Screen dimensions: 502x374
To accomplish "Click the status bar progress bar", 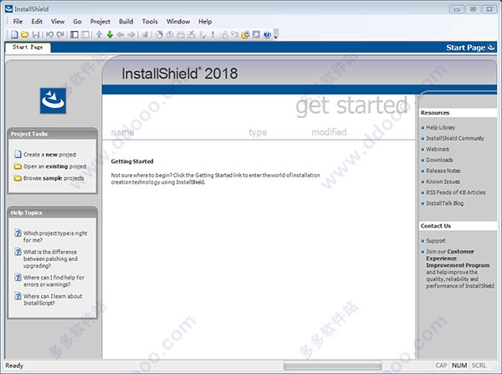I will pos(333,366).
